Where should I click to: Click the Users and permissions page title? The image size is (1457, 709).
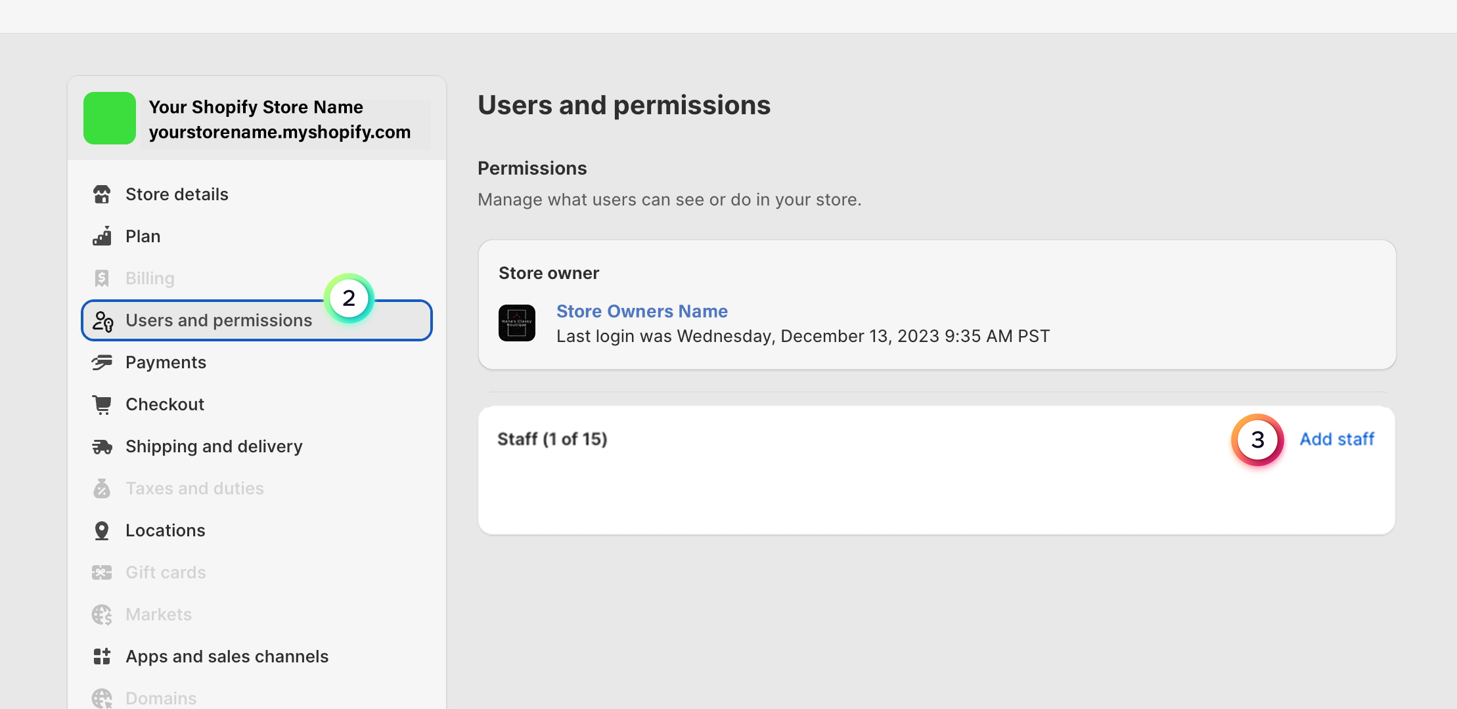point(624,106)
